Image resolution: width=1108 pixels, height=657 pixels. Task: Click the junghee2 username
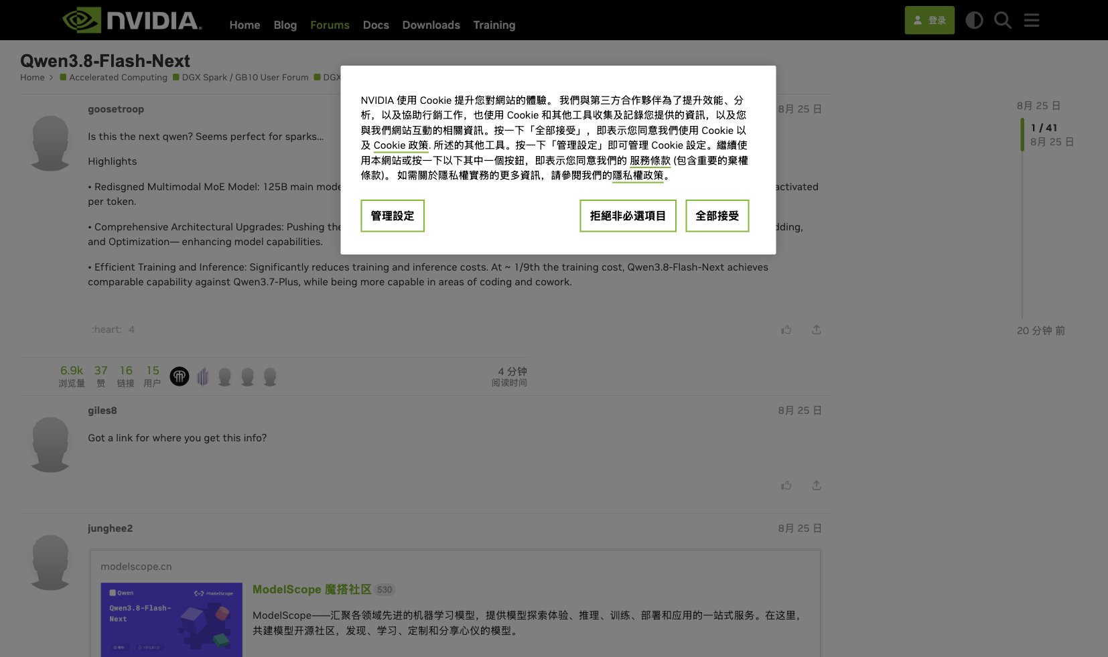(x=111, y=528)
